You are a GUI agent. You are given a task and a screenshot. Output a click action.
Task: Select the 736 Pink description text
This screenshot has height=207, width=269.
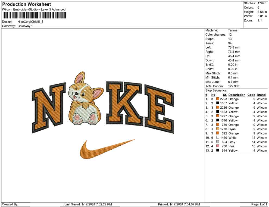[232, 146]
